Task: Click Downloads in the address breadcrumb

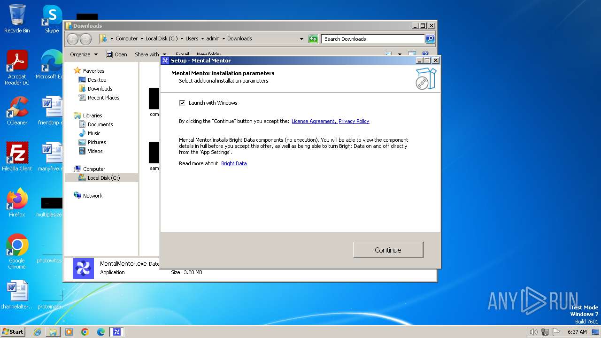Action: pyautogui.click(x=239, y=38)
